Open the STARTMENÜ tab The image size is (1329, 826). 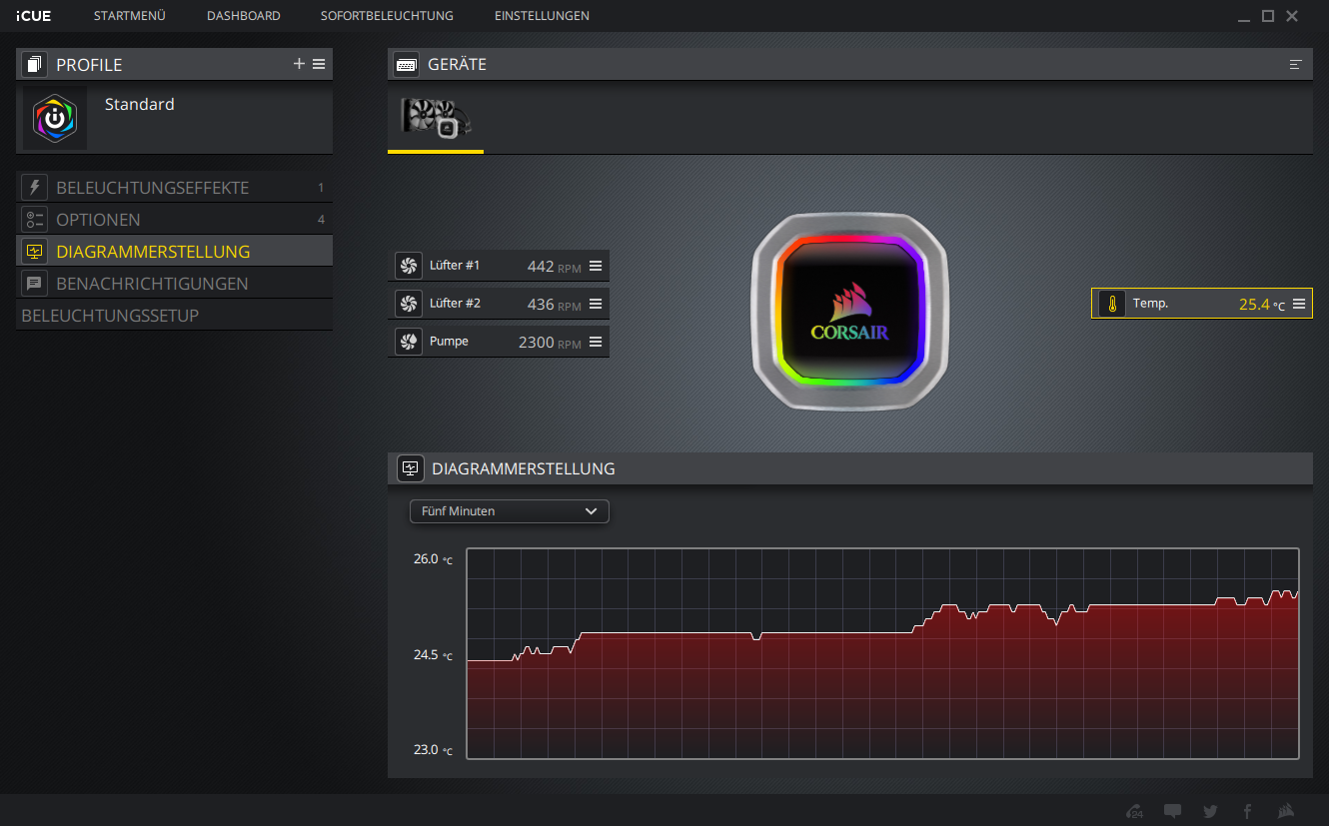coord(129,16)
